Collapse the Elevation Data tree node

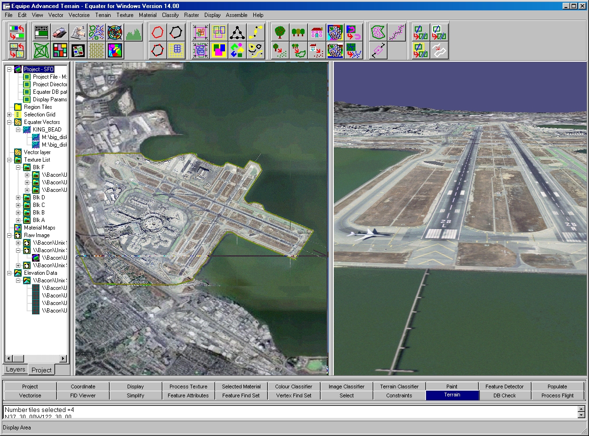point(9,273)
